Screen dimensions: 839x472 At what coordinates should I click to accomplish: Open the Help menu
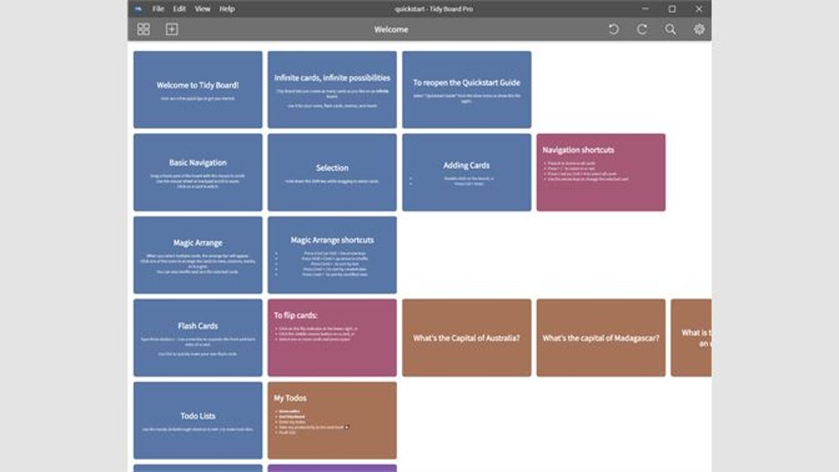tap(227, 8)
